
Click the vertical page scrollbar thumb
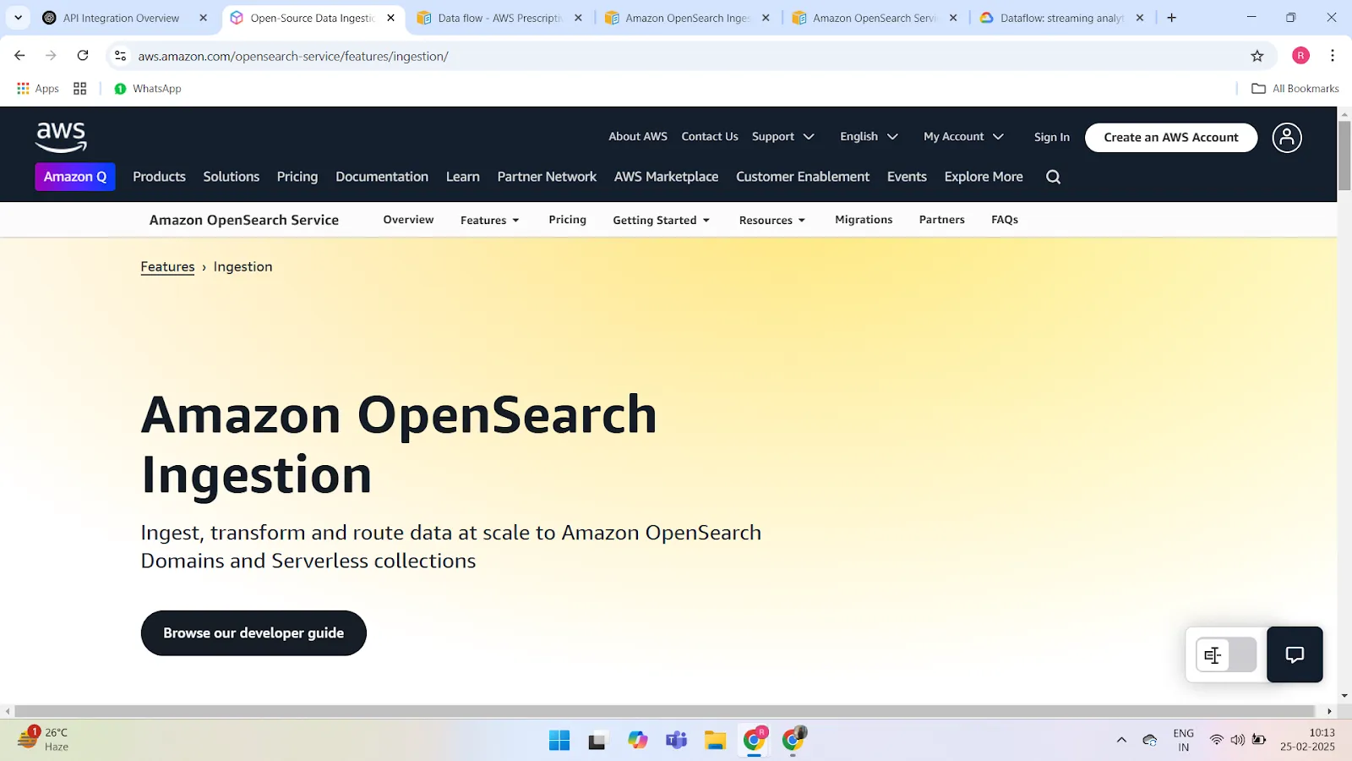pos(1344,156)
